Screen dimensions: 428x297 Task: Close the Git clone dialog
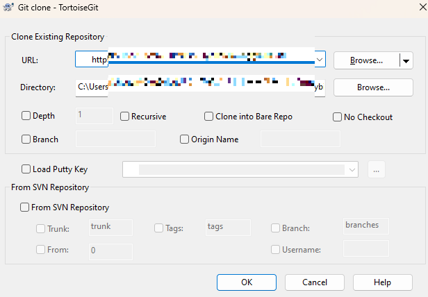(x=422, y=7)
